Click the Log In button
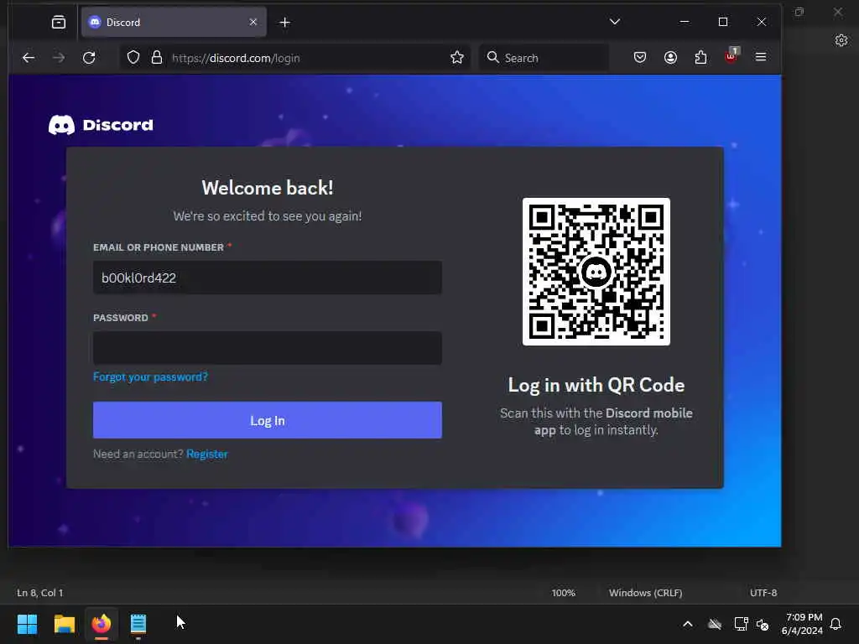This screenshot has width=859, height=644. tap(268, 420)
